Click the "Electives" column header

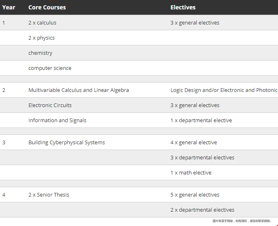pyautogui.click(x=183, y=7)
